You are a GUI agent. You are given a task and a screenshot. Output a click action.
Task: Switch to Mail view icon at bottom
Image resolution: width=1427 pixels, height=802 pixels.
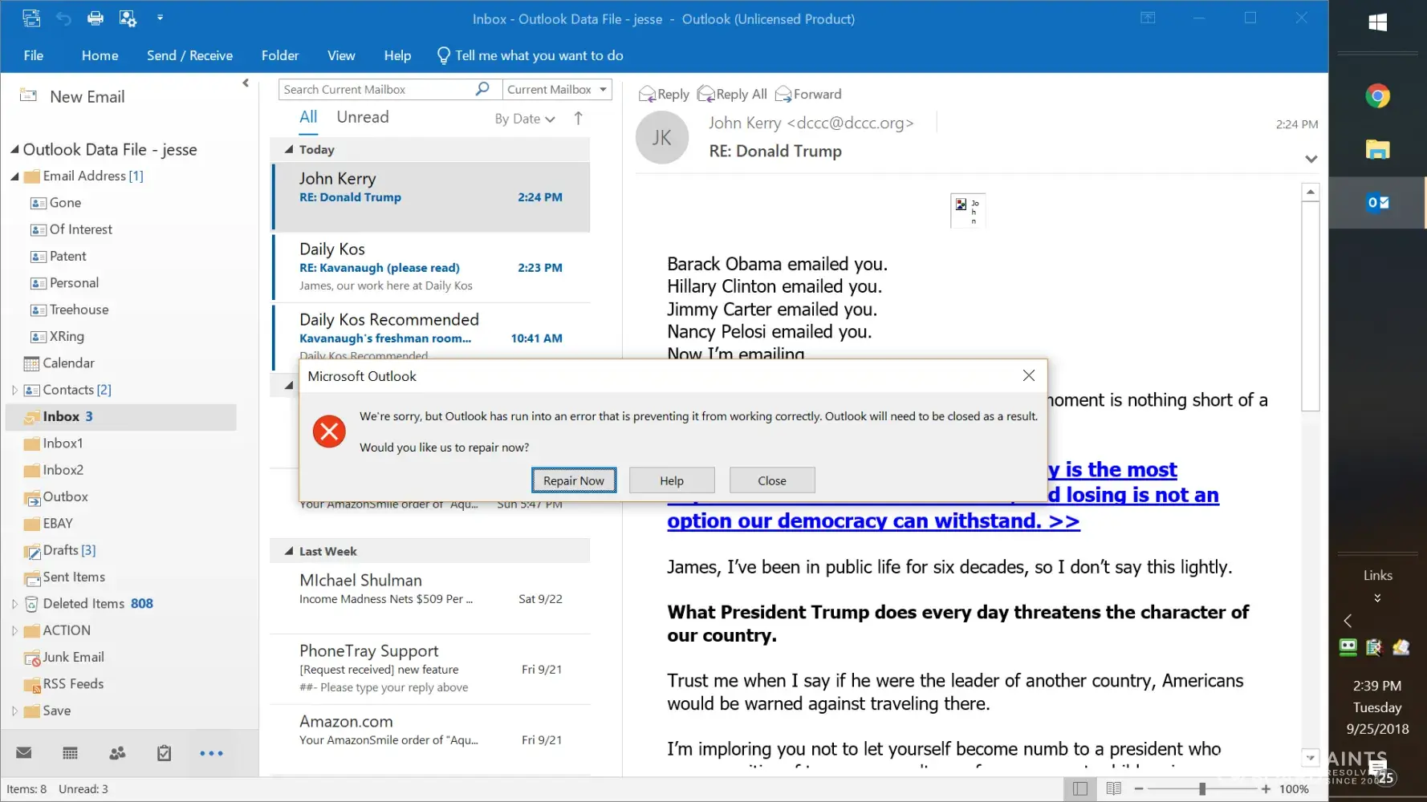pos(24,753)
